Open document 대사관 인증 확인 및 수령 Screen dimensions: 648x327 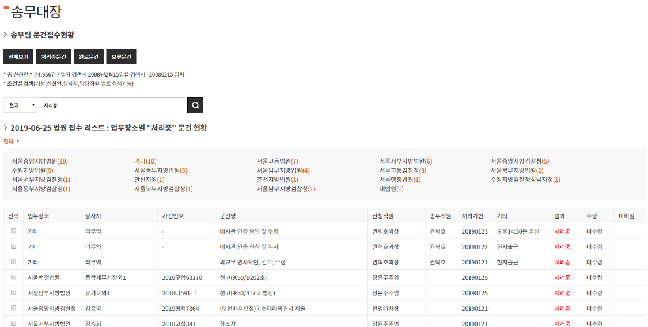(249, 231)
